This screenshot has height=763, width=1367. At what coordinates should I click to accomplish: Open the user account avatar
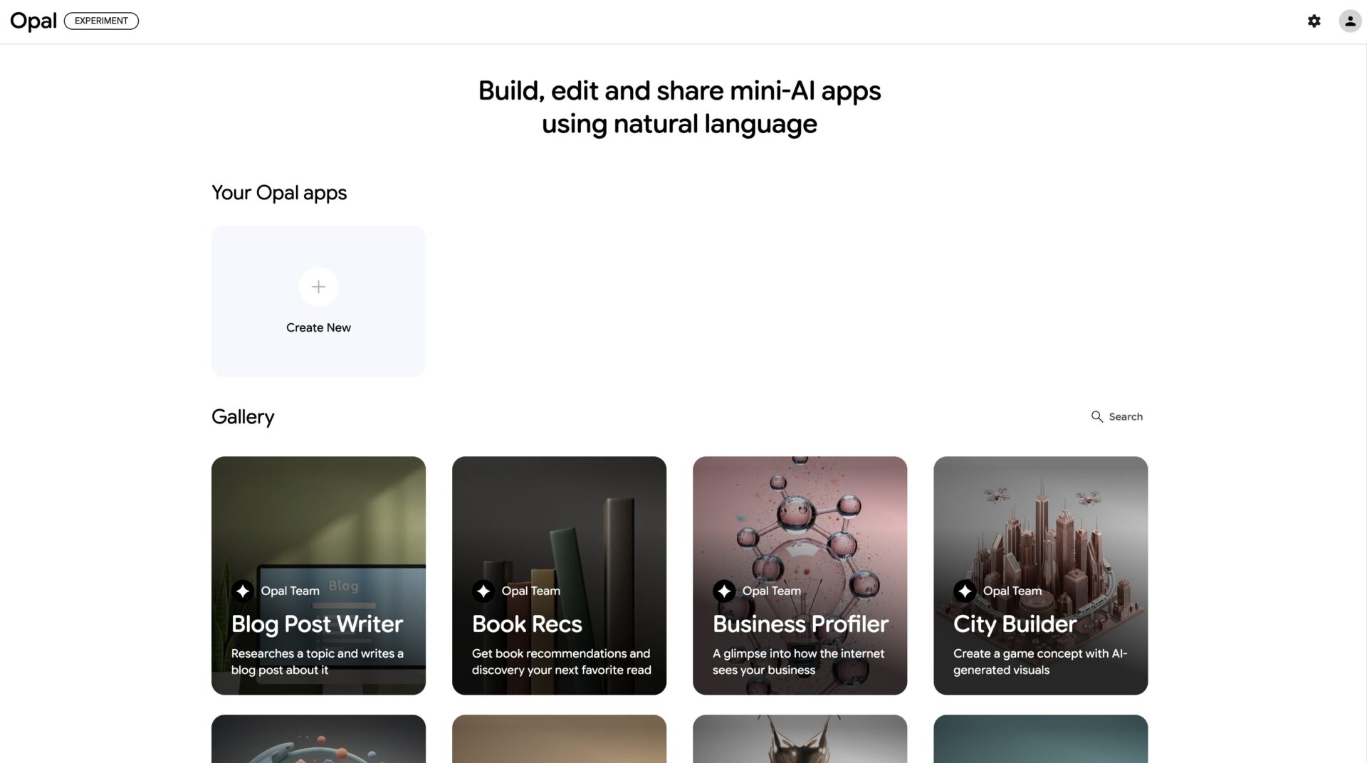coord(1350,21)
